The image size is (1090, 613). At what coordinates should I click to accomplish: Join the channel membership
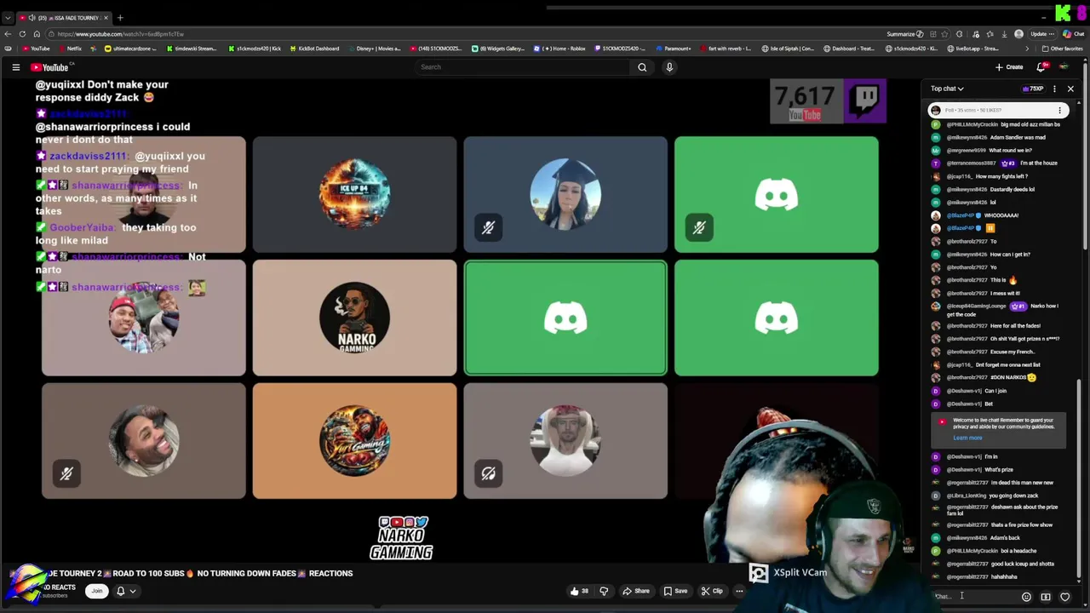97,591
